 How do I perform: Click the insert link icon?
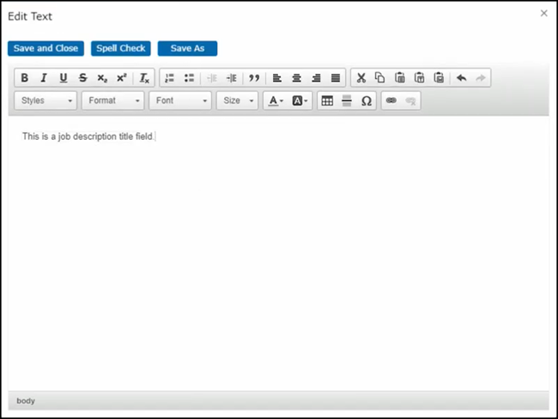tap(391, 100)
